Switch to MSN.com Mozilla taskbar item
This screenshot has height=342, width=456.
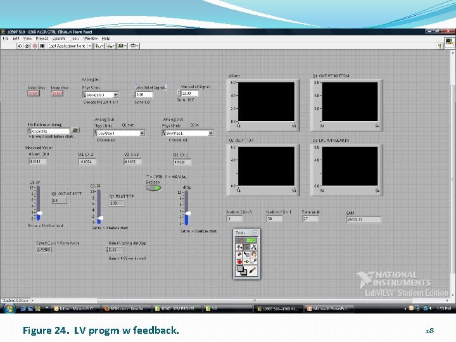(x=127, y=309)
